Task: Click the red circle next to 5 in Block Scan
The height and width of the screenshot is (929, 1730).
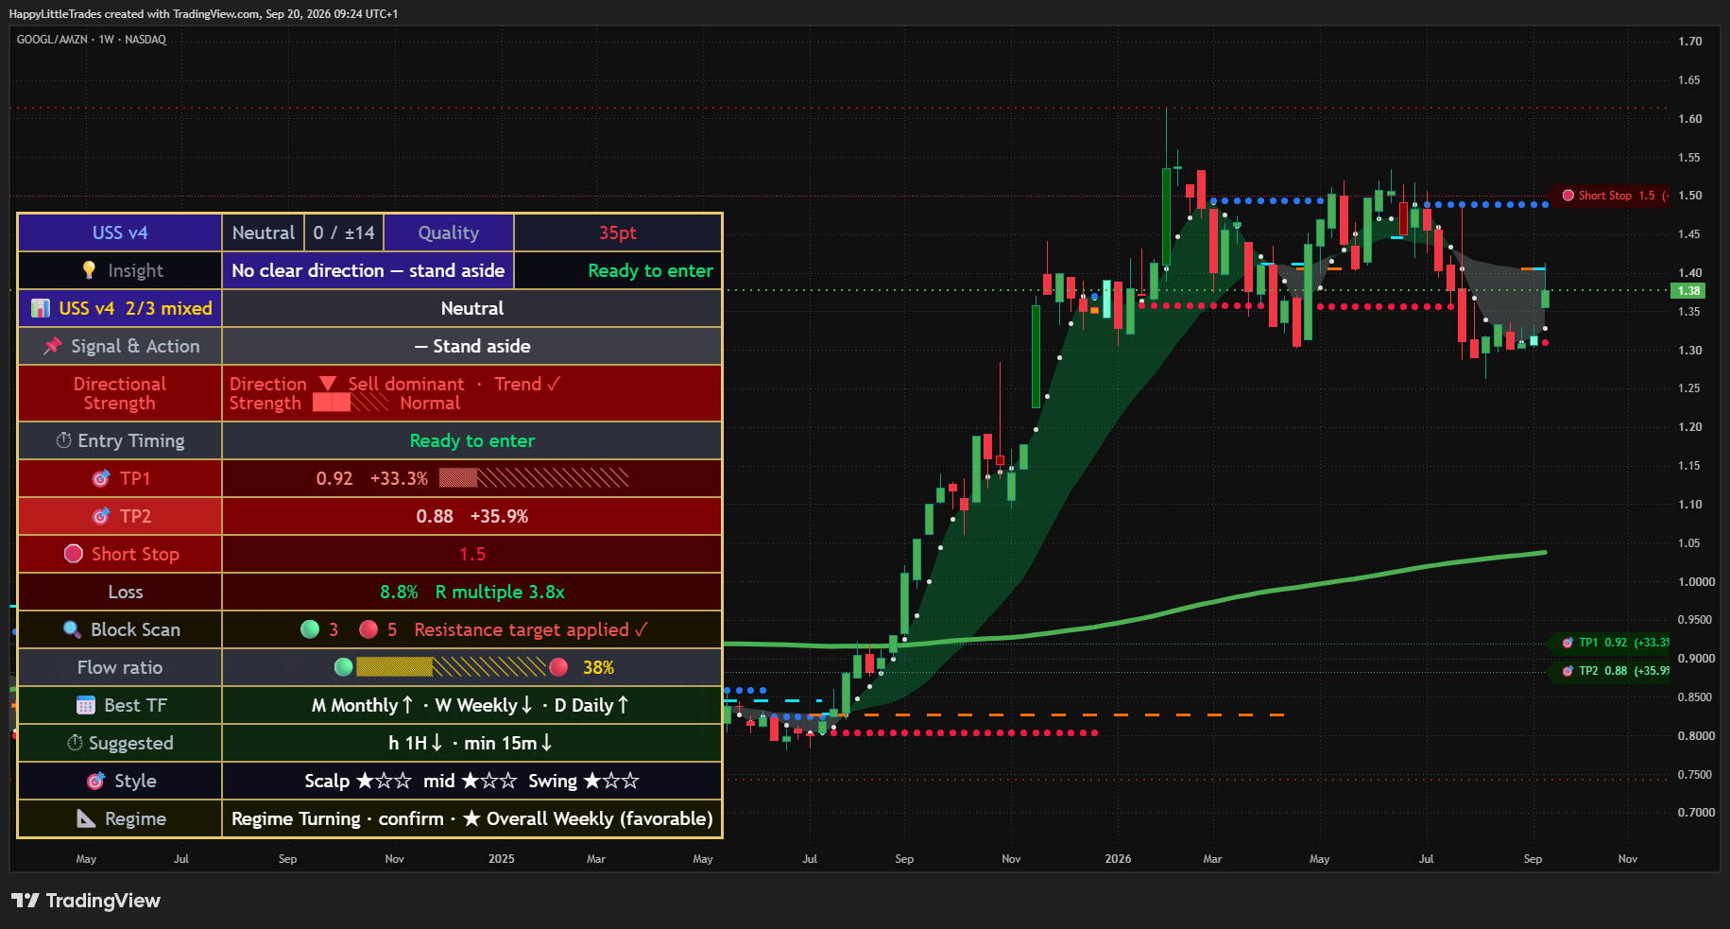Action: [x=368, y=629]
